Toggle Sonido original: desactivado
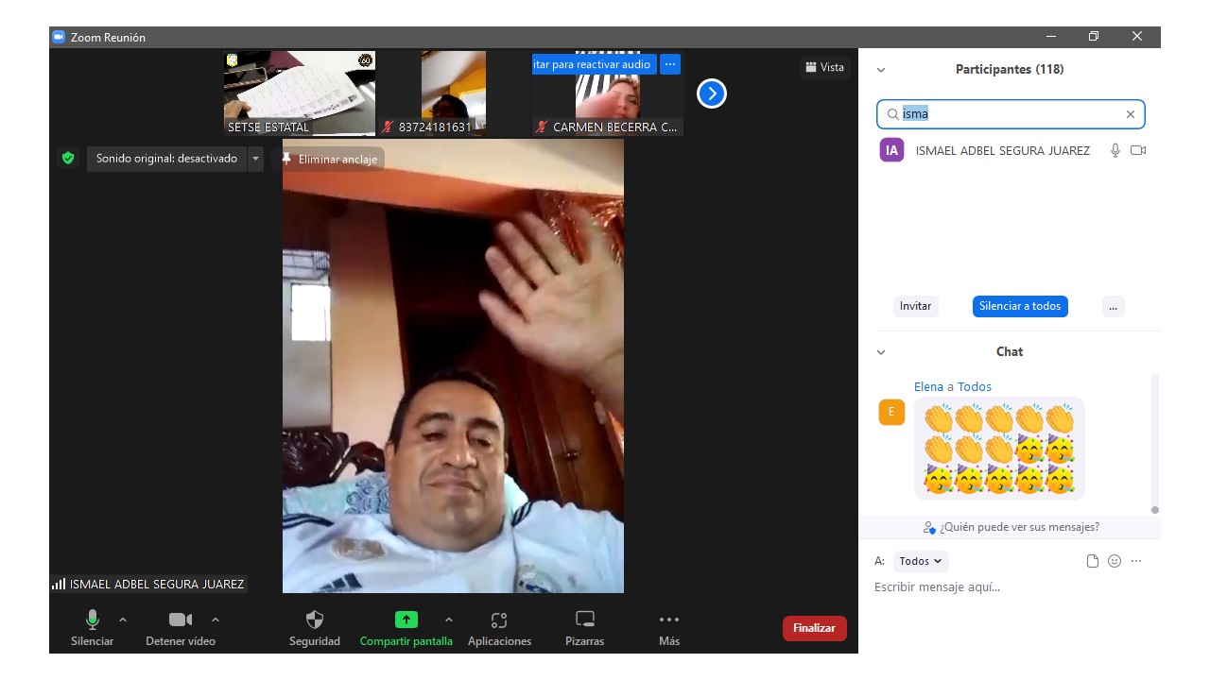 click(166, 159)
